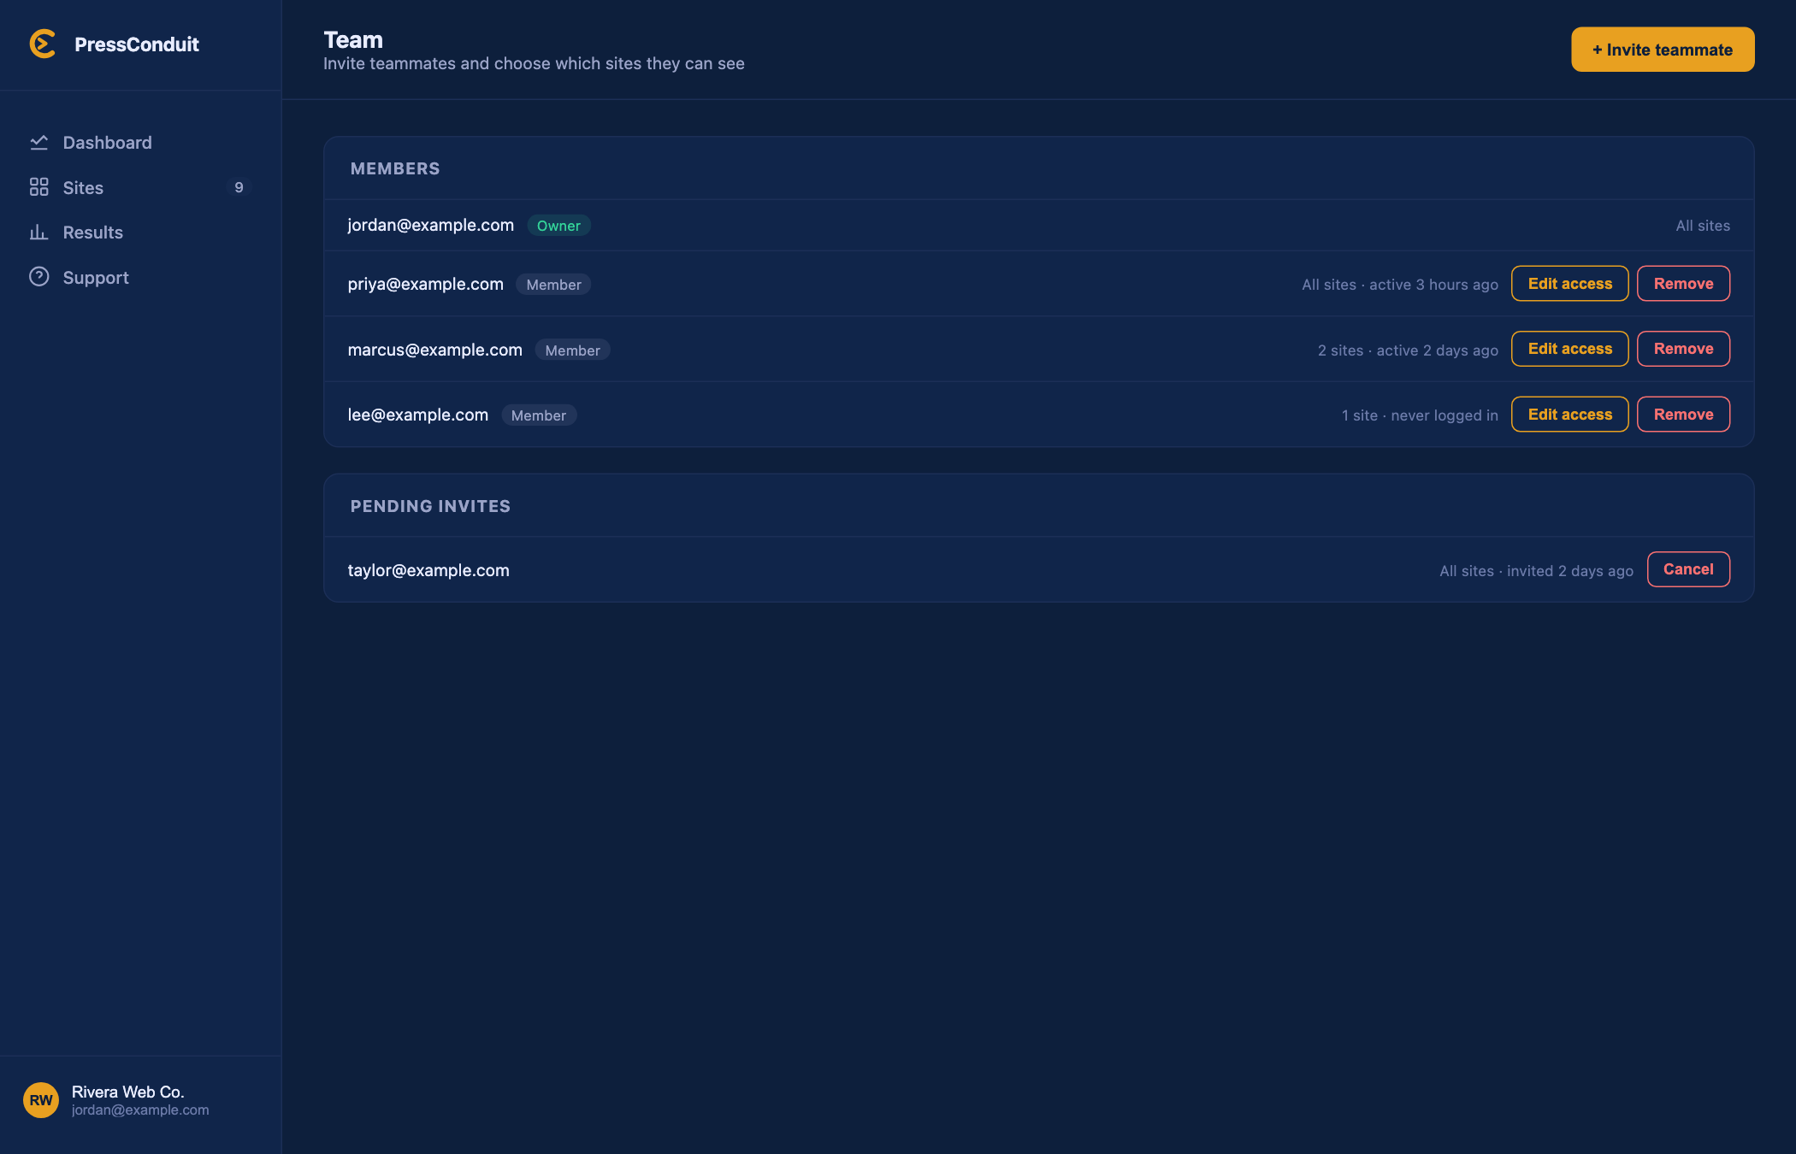
Task: Click '1 site · never logged in'
Action: [1420, 415]
